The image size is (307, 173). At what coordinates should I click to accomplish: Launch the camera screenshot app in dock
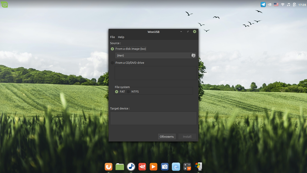165,167
